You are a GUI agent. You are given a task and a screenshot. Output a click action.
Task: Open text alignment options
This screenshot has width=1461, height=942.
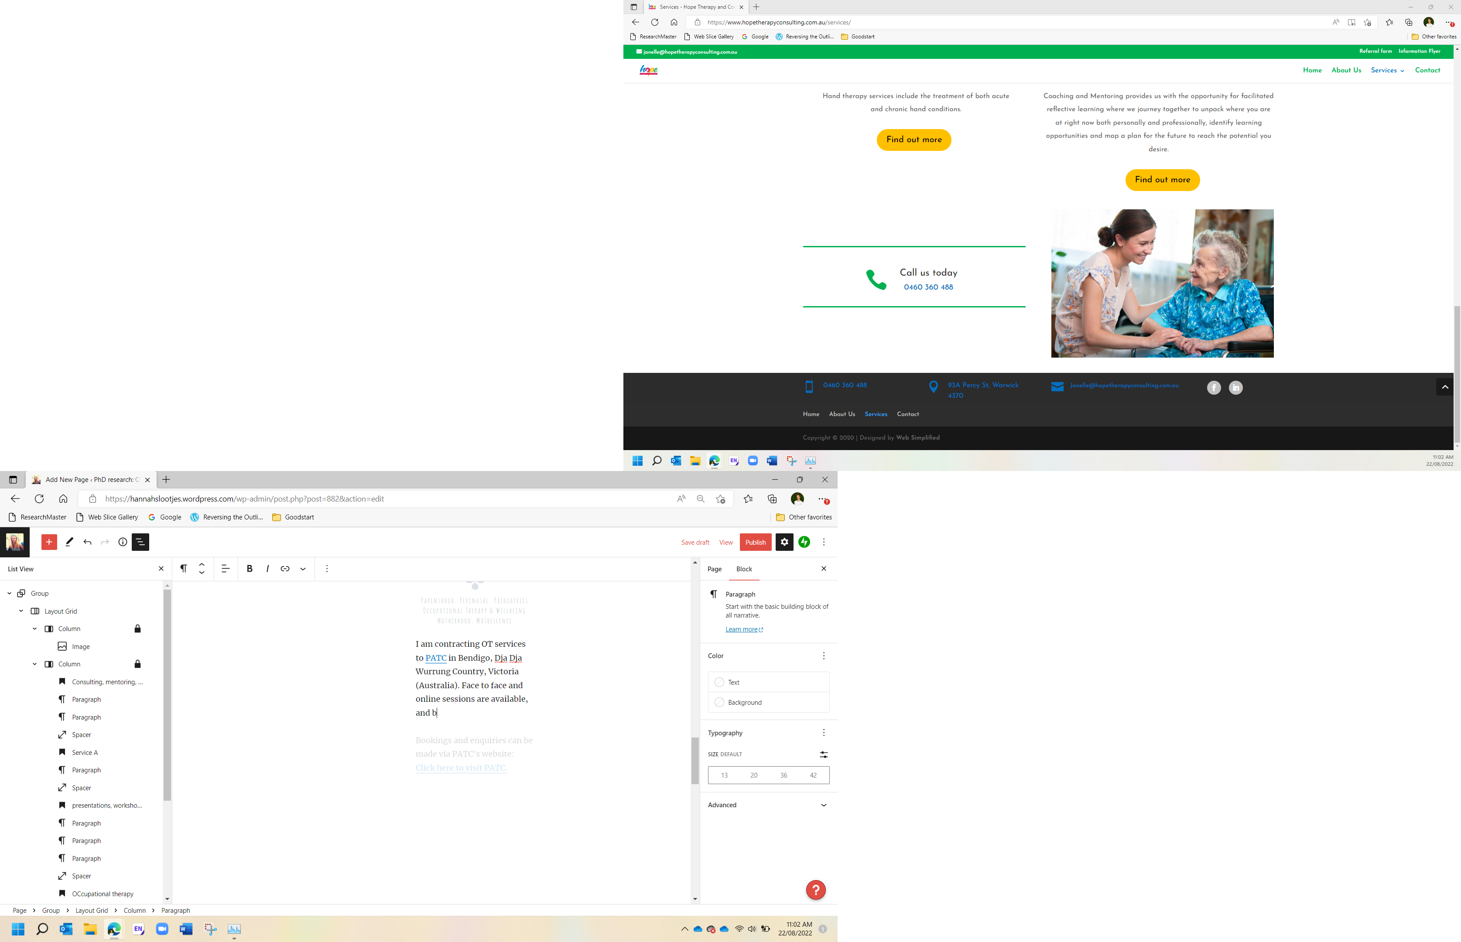(225, 569)
